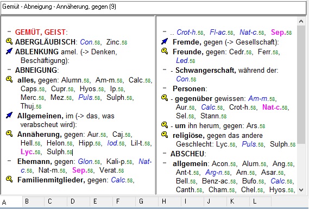The height and width of the screenshot is (209, 309).
Task: Open the K letter tab
Action: pyautogui.click(x=238, y=201)
